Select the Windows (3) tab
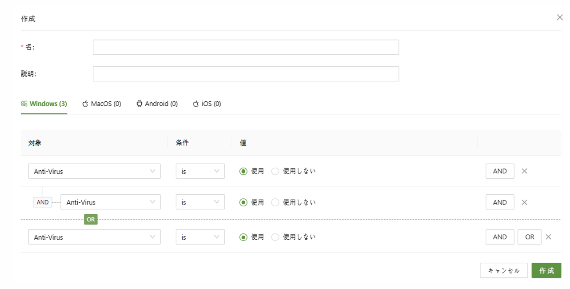 [44, 104]
